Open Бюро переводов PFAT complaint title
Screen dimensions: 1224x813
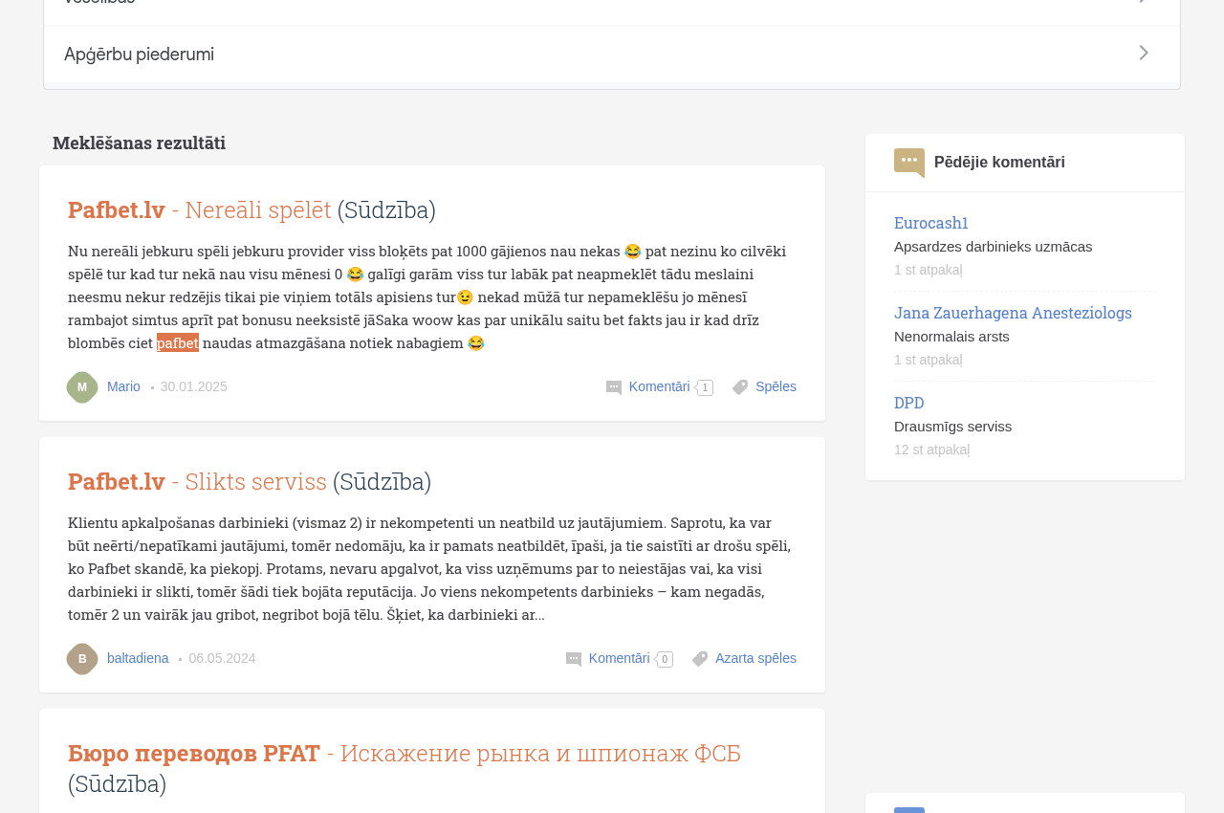[x=404, y=768]
